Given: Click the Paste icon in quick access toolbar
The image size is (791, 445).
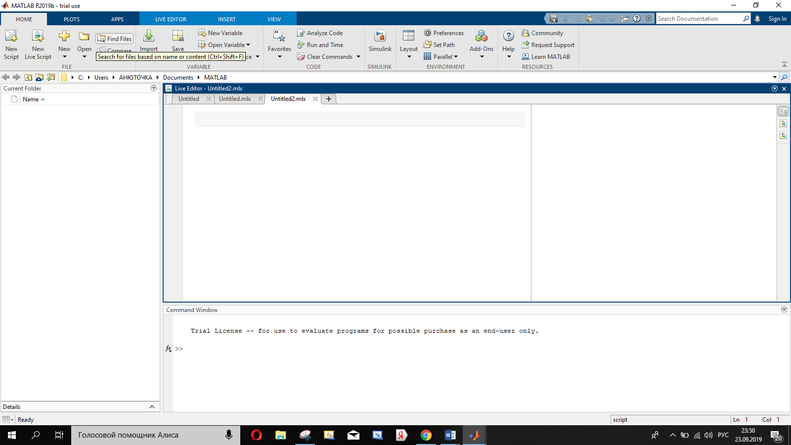Looking at the screenshot, I should click(x=589, y=19).
